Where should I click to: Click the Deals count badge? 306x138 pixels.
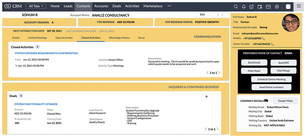coord(21,96)
